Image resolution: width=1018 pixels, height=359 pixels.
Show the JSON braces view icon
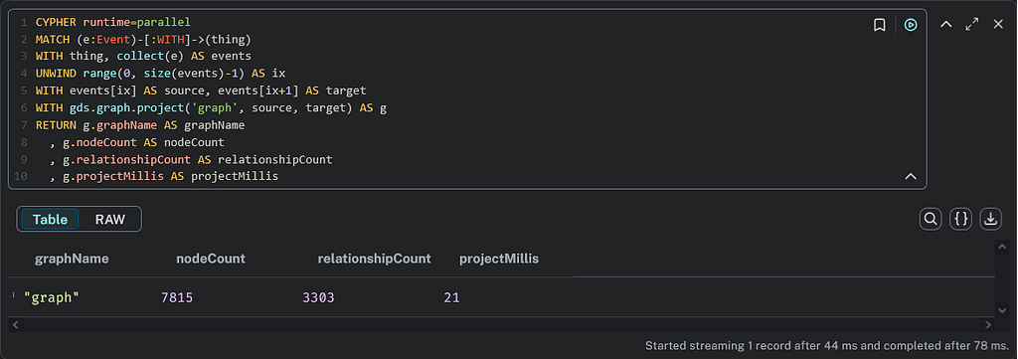tap(960, 220)
